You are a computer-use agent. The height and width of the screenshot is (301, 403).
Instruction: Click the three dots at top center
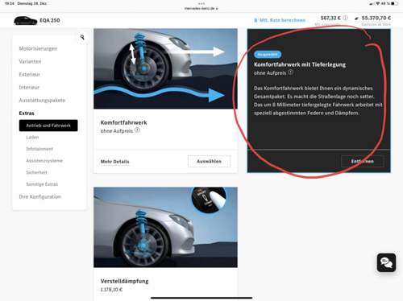(201, 3)
